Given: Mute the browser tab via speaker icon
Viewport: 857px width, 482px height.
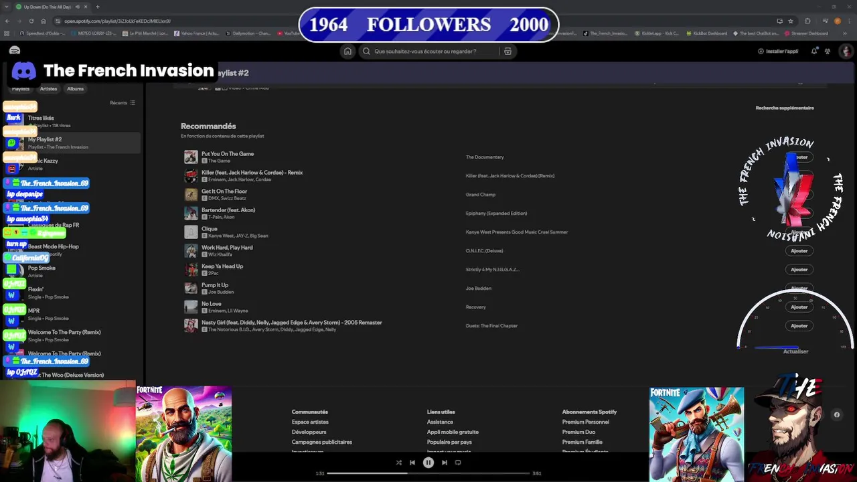Looking at the screenshot, I should point(76,7).
